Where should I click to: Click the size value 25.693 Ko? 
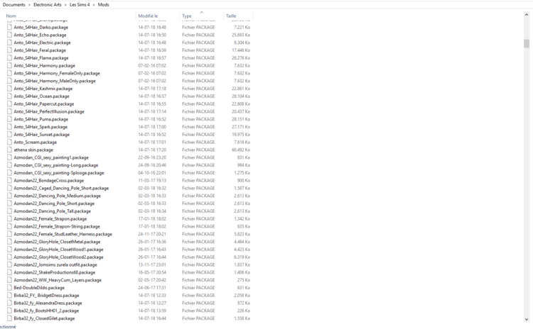[x=241, y=35]
